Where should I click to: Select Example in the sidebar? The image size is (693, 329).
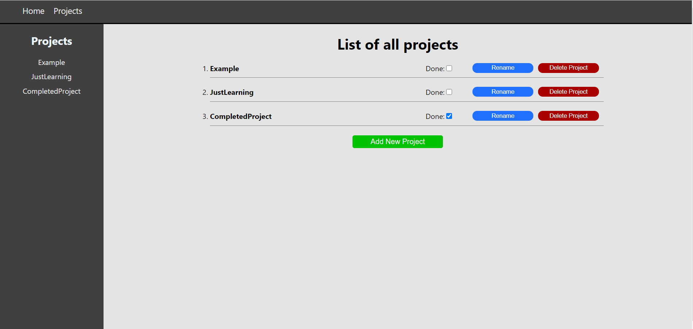tap(51, 62)
